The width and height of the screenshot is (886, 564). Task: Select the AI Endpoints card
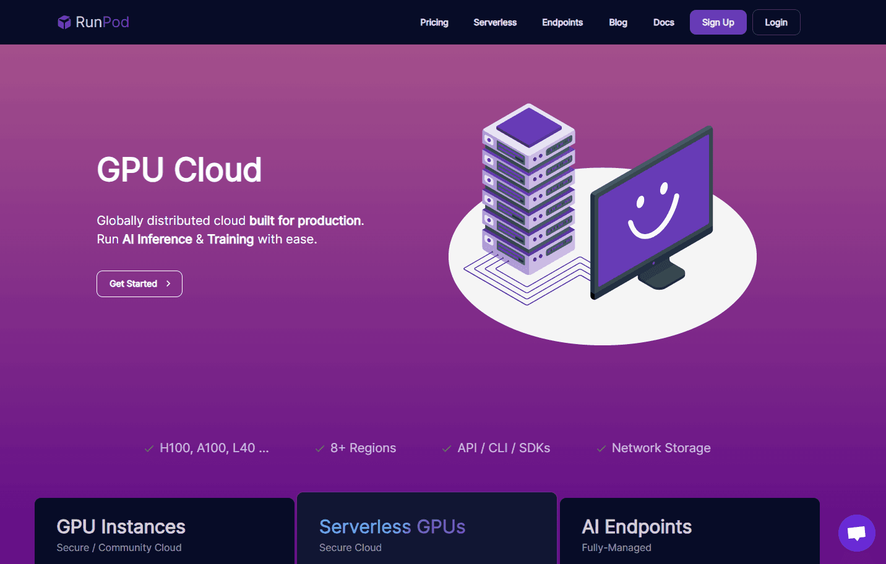click(x=690, y=531)
